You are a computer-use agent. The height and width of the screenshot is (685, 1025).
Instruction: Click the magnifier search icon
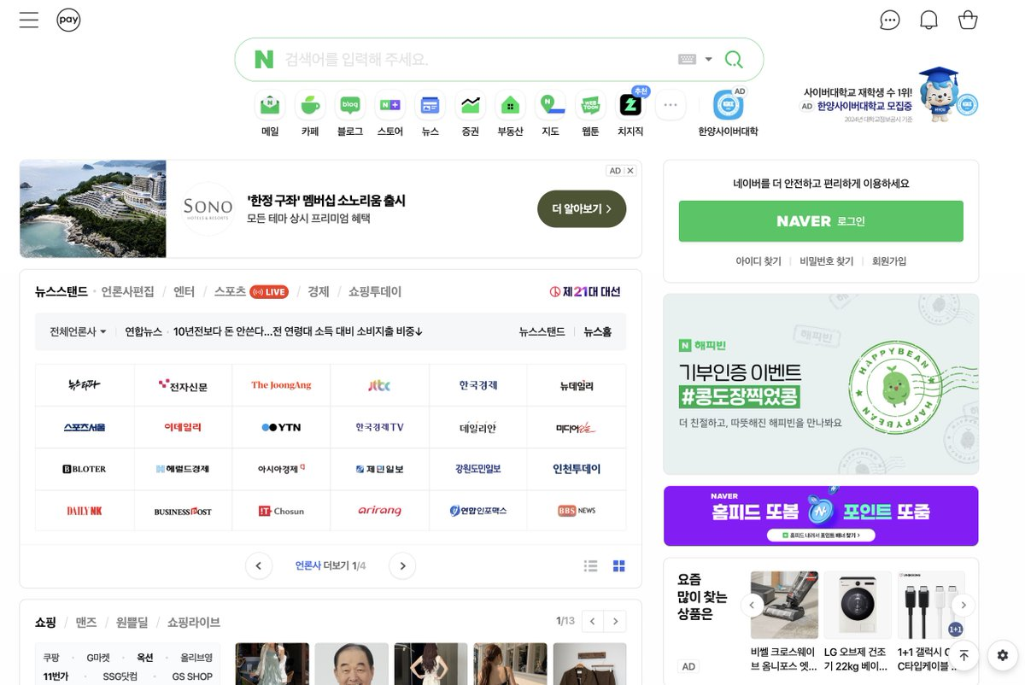(734, 59)
